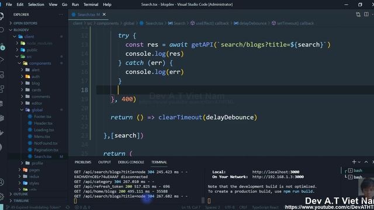This screenshot has height=210, width=374.
Task: Collapse the src folder
Action: (x=29, y=57)
